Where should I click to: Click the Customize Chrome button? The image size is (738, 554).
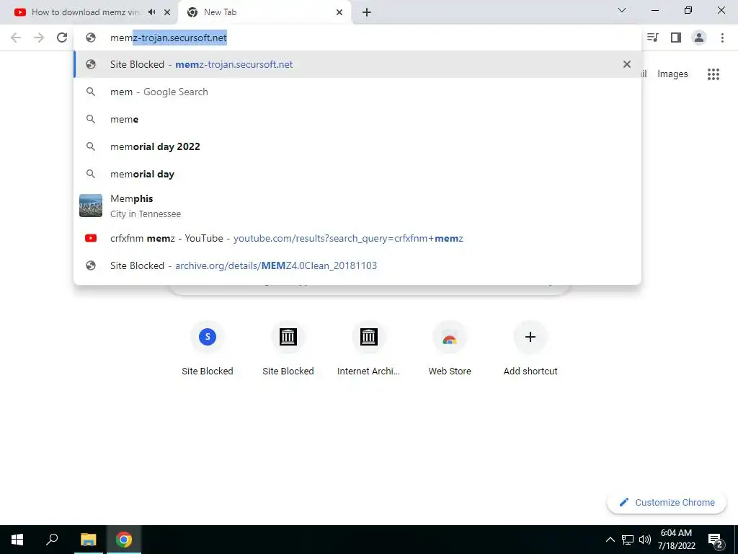point(667,503)
